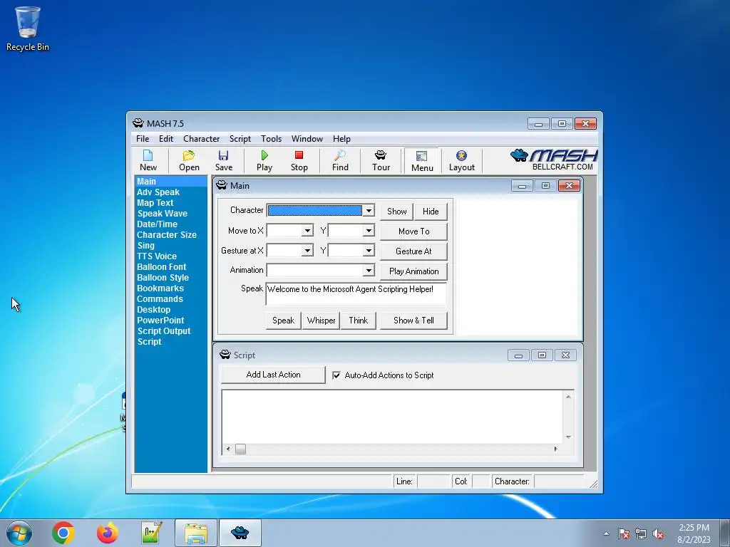The image size is (730, 547).
Task: Select Adv Speak in the sidebar
Action: (x=158, y=192)
